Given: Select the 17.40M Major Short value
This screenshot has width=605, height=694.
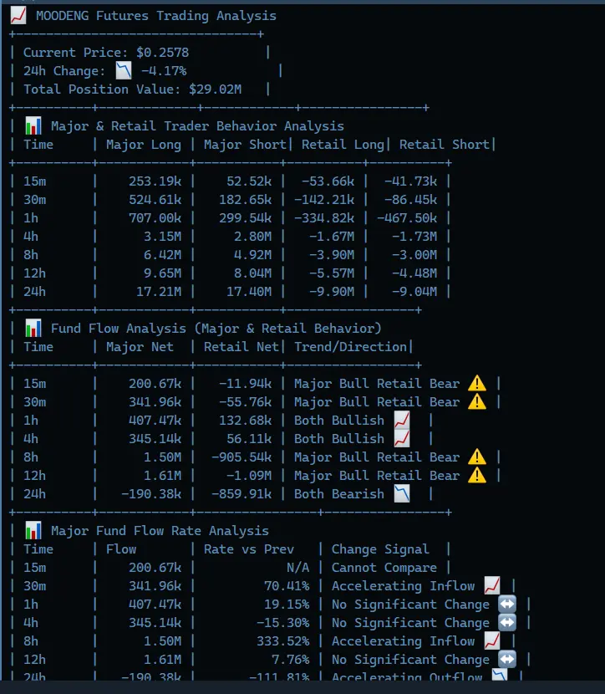Looking at the screenshot, I should click(x=249, y=291).
